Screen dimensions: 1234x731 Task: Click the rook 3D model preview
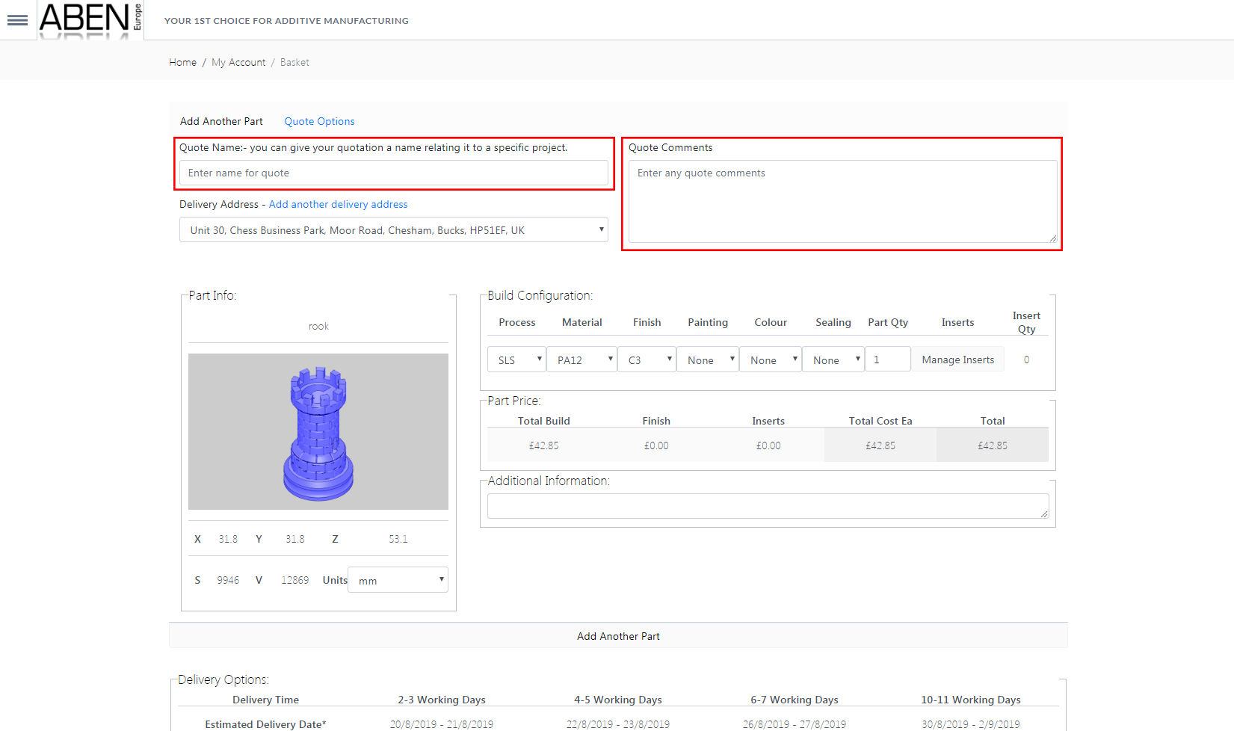(x=318, y=432)
